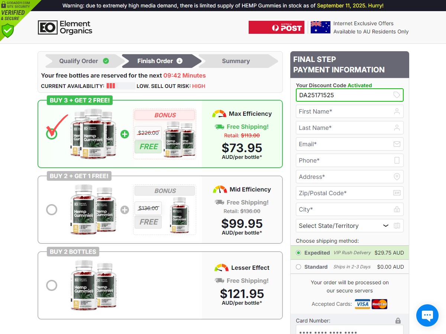Click the Visa card logo

362,304
